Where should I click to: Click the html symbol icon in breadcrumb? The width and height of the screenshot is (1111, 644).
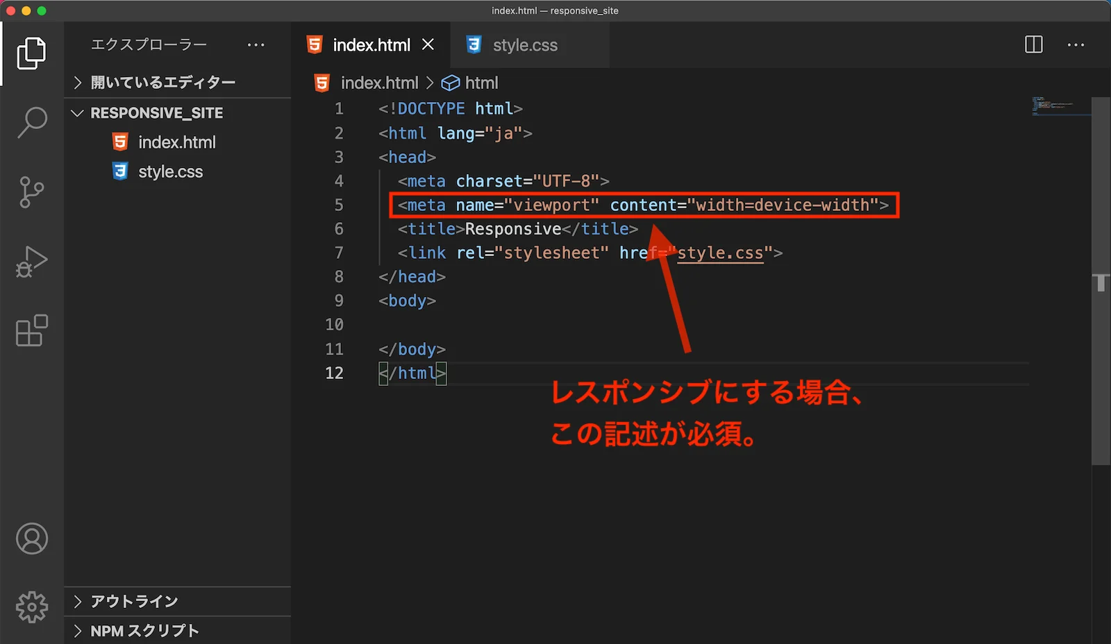[451, 83]
